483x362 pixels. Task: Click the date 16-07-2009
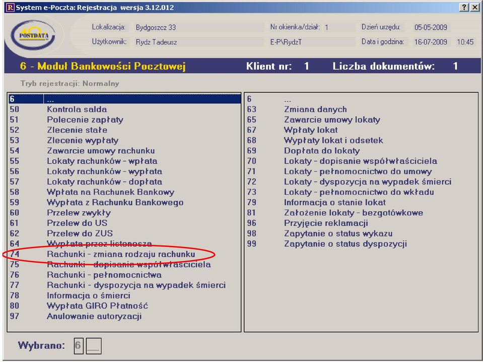click(431, 42)
